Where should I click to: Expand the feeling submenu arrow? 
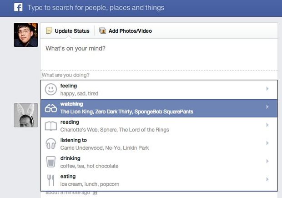267,89
